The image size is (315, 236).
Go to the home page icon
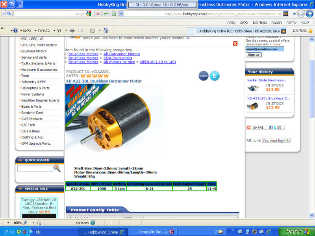[106, 31]
